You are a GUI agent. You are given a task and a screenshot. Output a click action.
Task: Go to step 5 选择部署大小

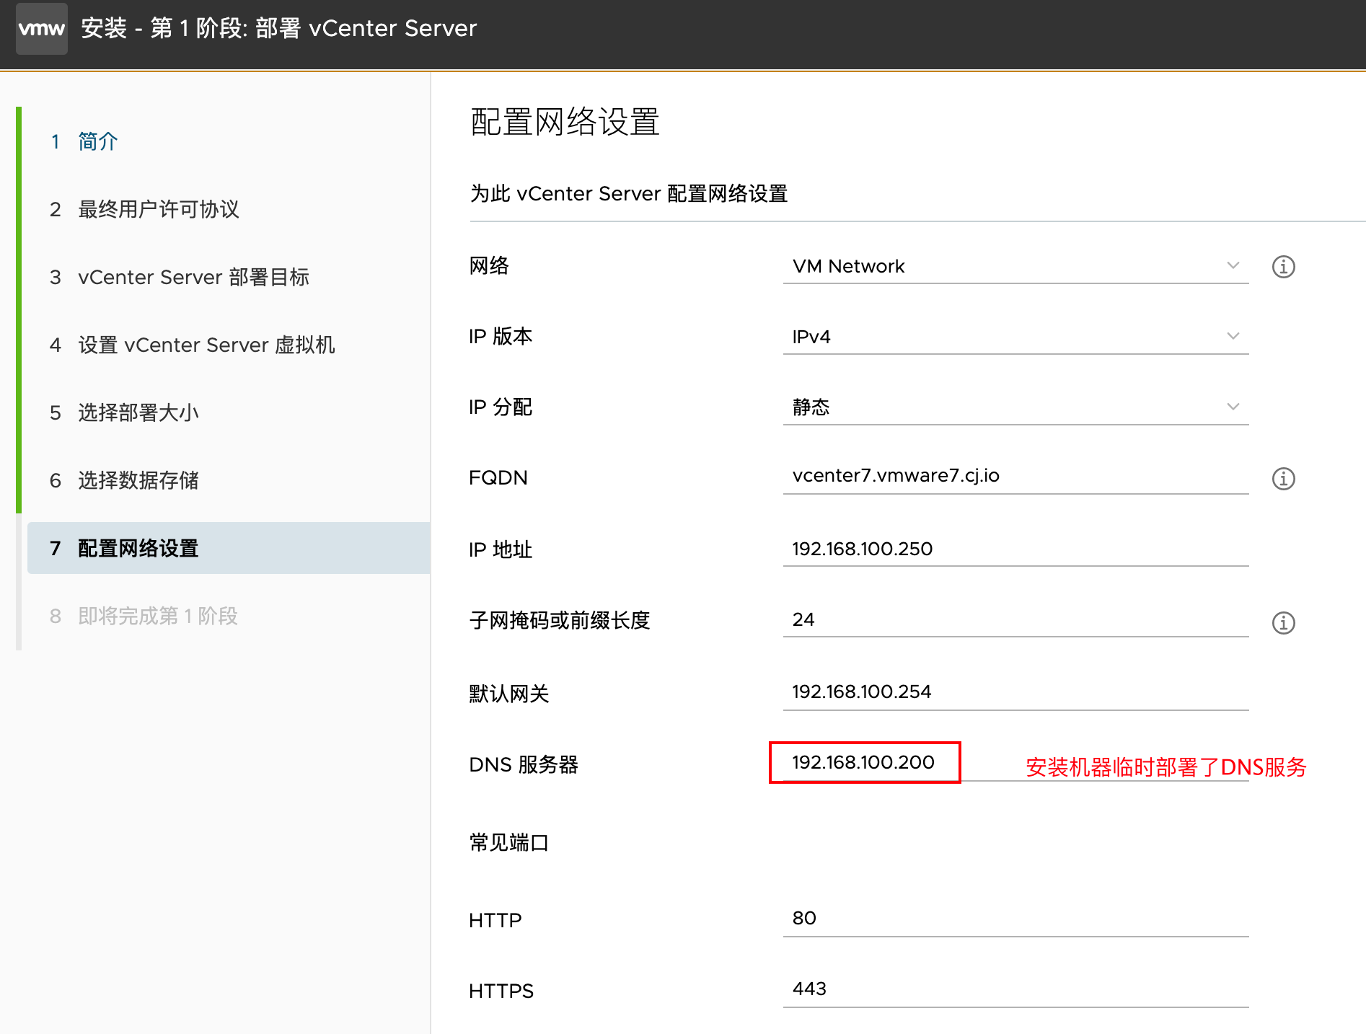click(x=124, y=412)
